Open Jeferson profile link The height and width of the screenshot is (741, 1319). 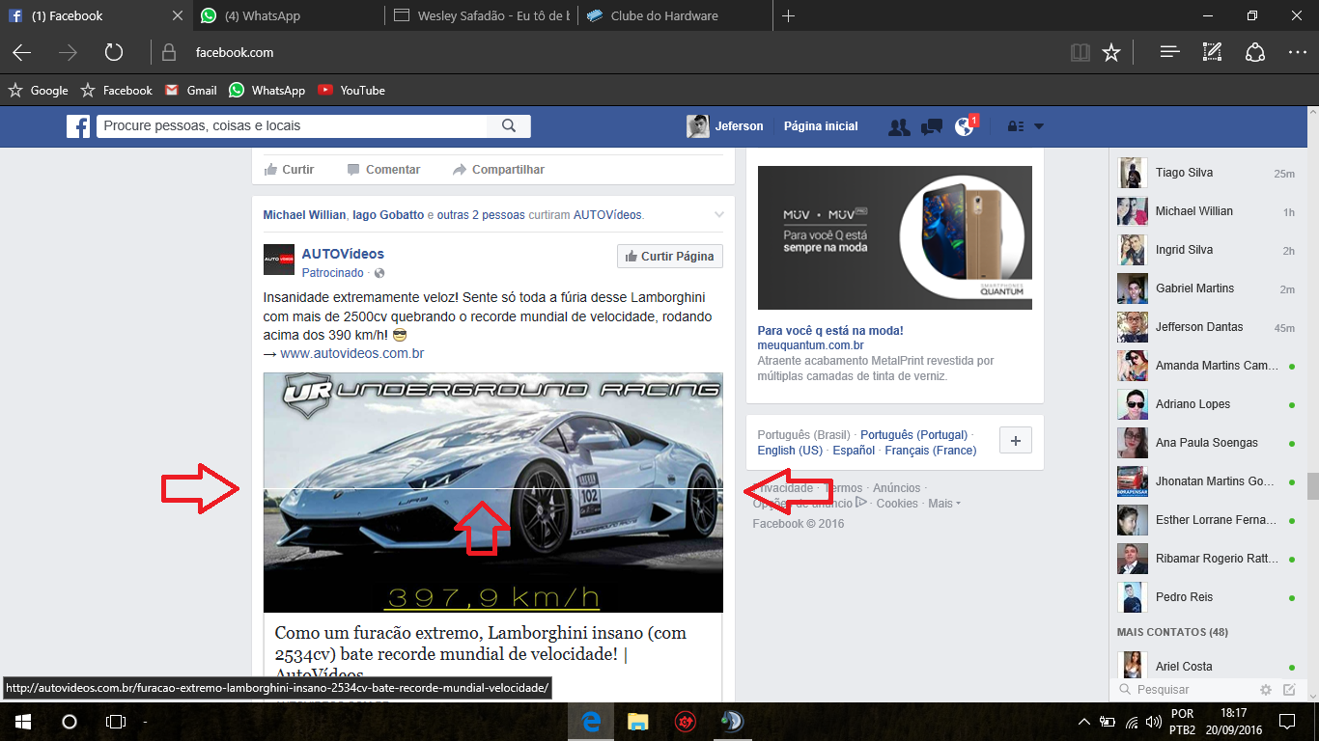(x=725, y=126)
